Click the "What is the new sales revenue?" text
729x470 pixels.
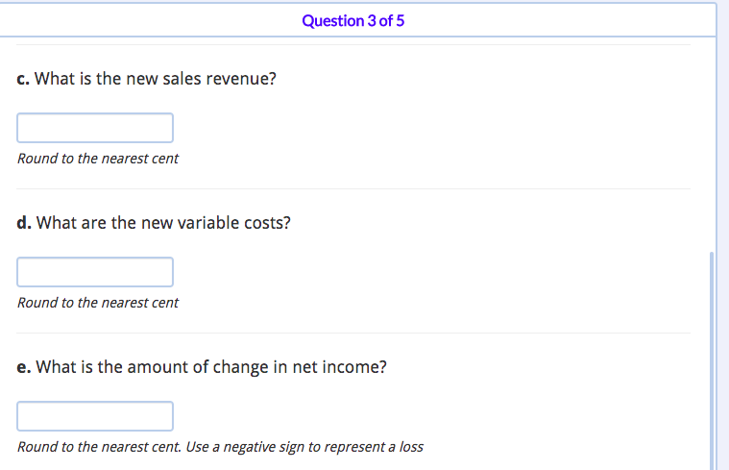click(156, 79)
